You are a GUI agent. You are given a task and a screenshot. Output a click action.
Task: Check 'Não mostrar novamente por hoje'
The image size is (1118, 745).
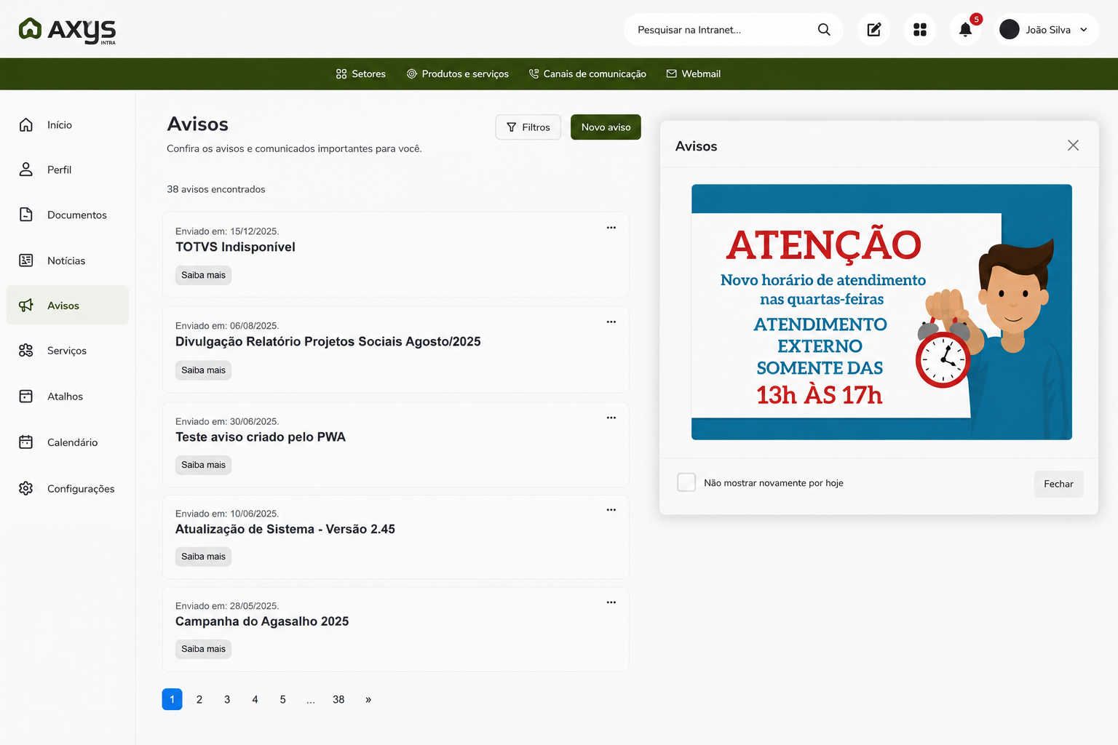click(x=686, y=482)
